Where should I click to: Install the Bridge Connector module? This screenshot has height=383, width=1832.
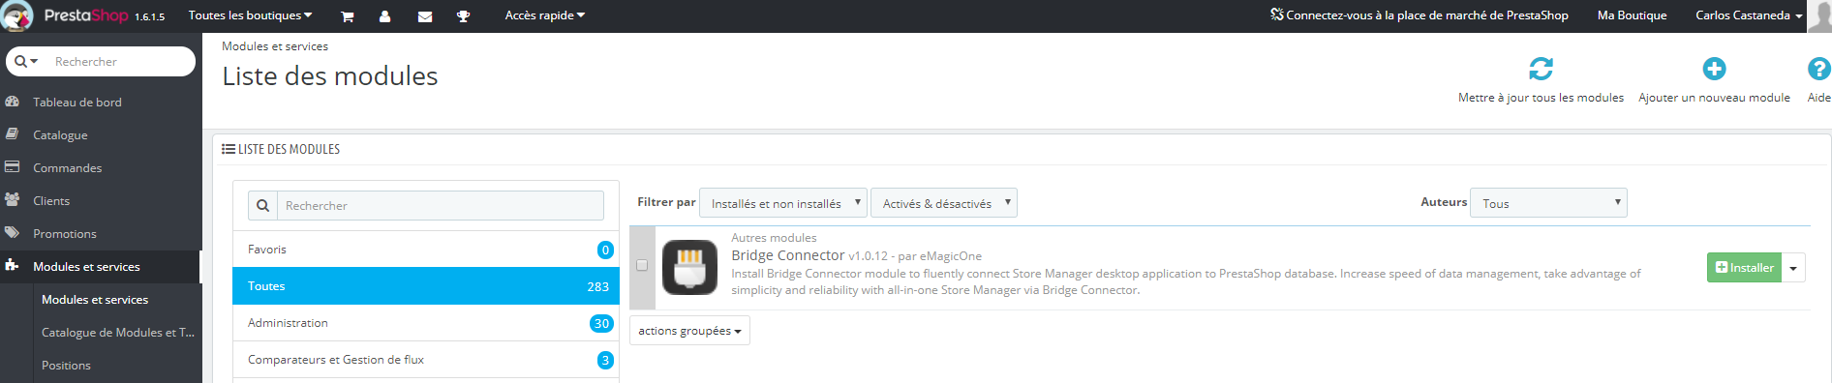pyautogui.click(x=1744, y=268)
